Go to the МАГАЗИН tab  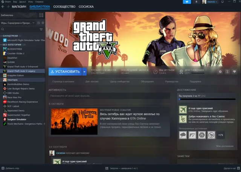click(19, 7)
